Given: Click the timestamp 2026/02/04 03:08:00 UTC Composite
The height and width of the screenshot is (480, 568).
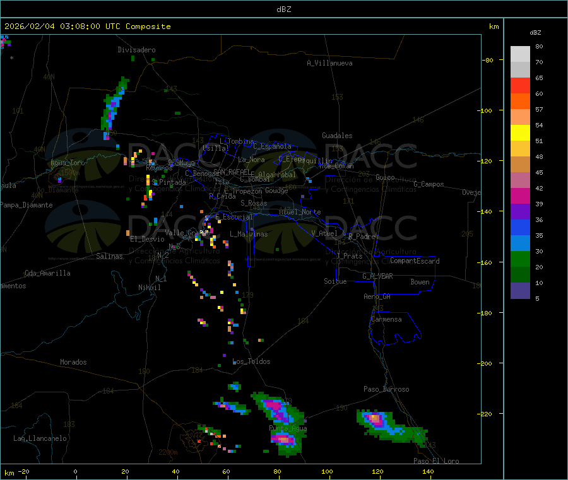Looking at the screenshot, I should [87, 26].
